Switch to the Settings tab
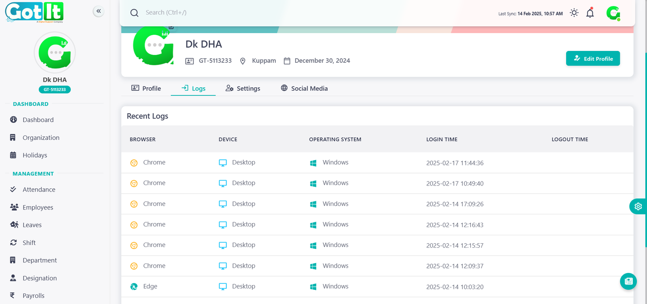Screen dimensions: 647x304 point(243,88)
